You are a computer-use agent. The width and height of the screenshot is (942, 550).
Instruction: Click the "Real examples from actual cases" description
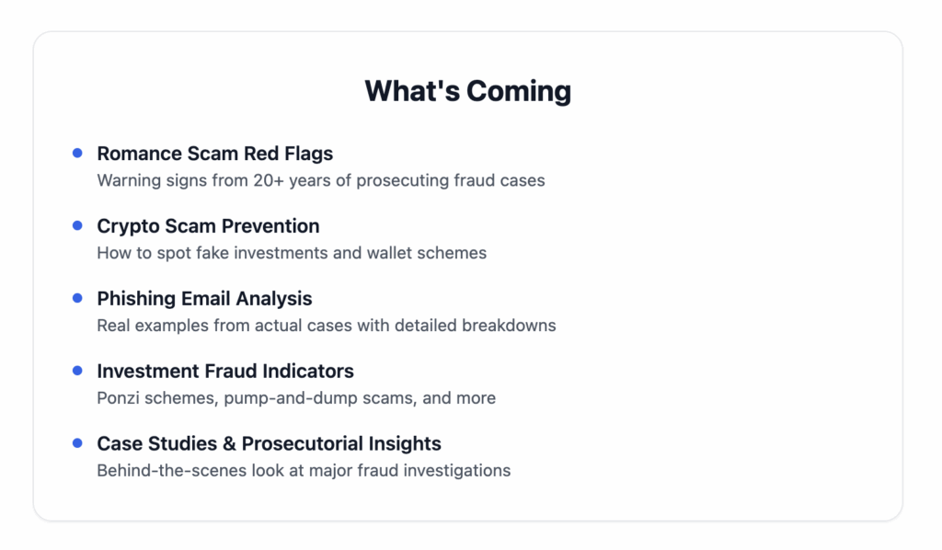(x=327, y=326)
